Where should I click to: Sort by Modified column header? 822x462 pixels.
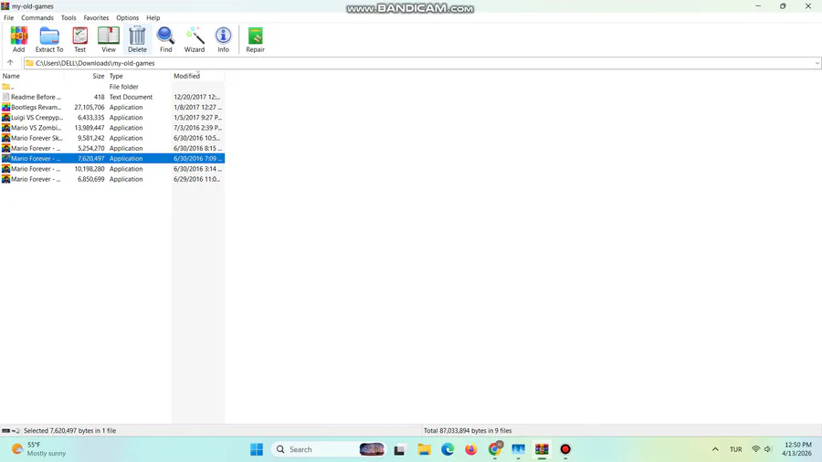pyautogui.click(x=197, y=76)
